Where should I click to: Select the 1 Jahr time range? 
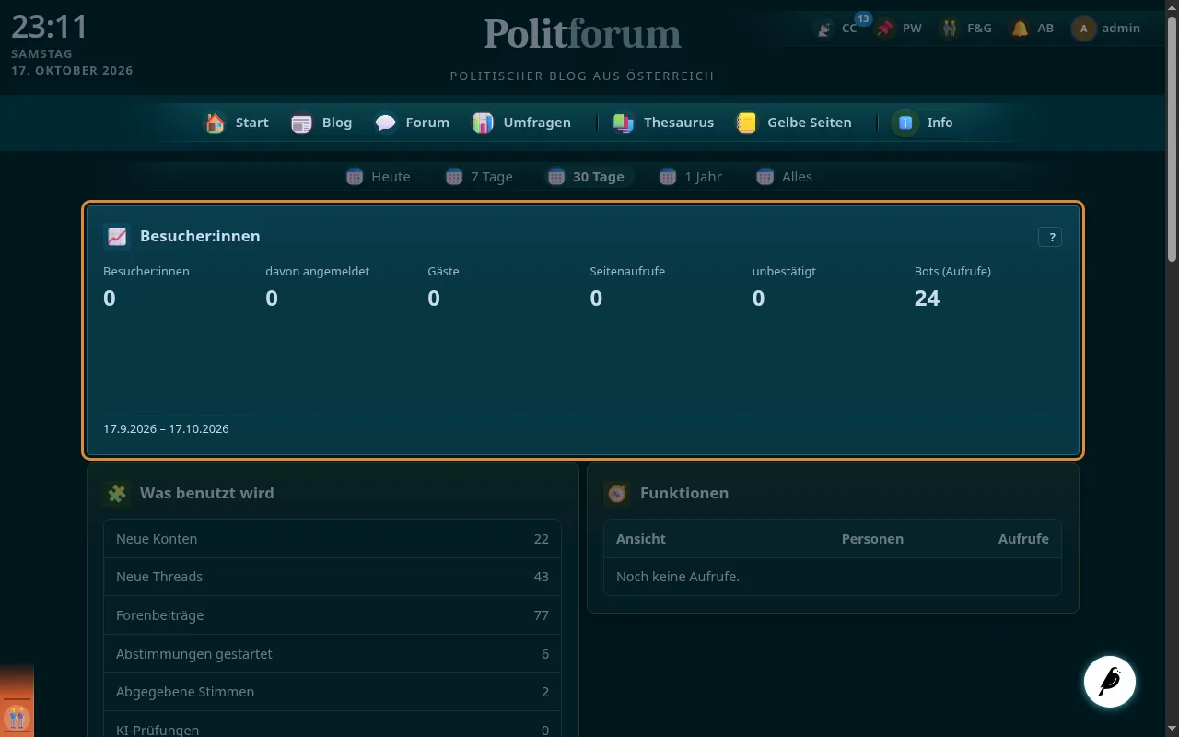pyautogui.click(x=691, y=177)
